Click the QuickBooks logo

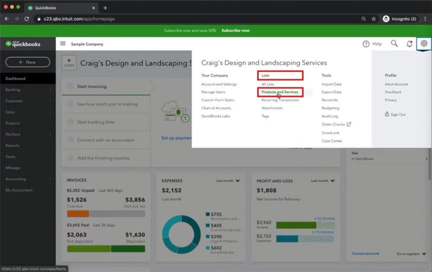coord(23,44)
